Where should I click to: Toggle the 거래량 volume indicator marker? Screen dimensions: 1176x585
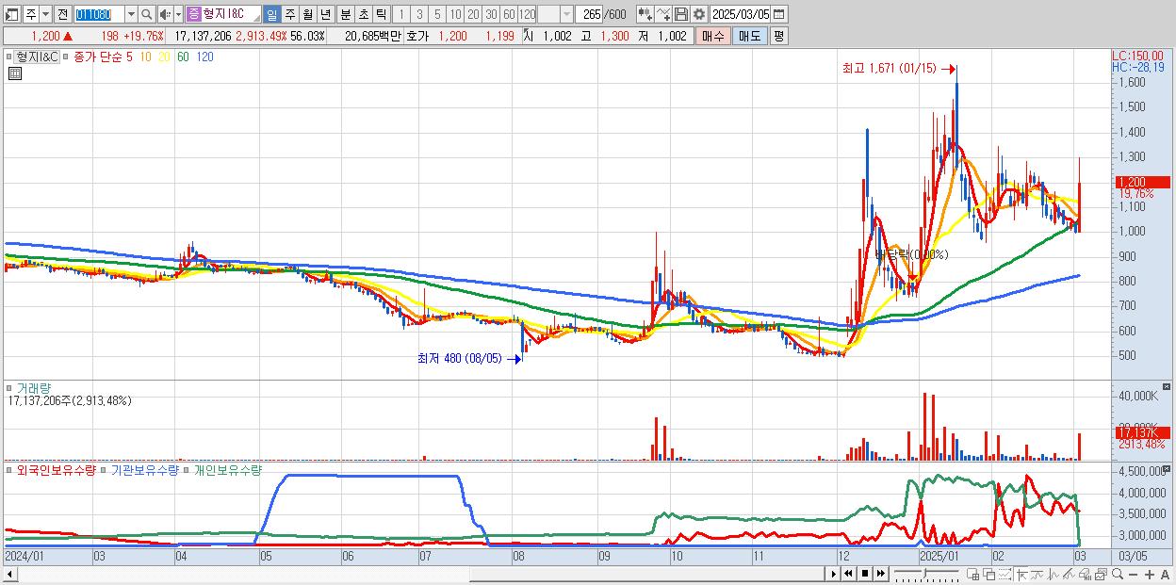[9, 387]
